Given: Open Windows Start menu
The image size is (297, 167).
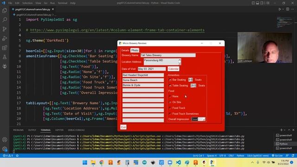Looking at the screenshot, I should click(x=84, y=162).
